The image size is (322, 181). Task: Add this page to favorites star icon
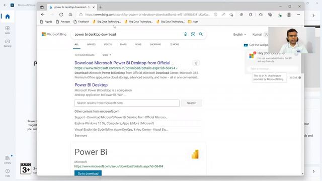[231, 15]
